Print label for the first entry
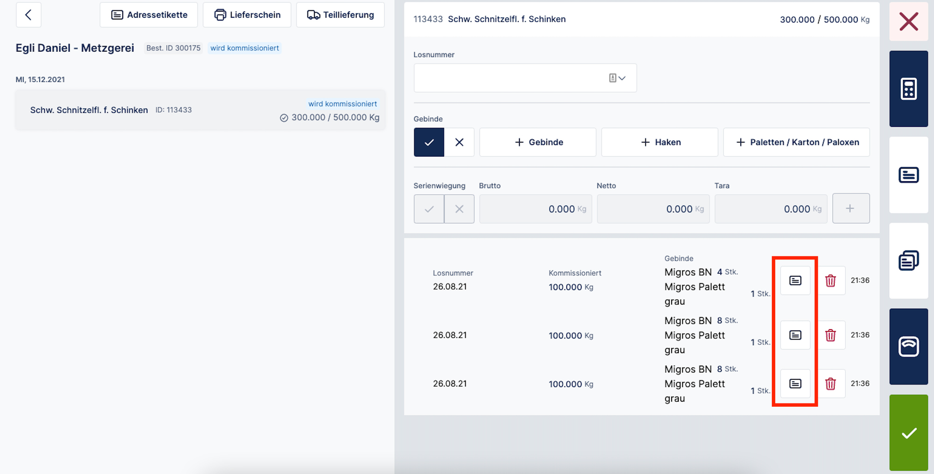Viewport: 934px width, 474px height. coord(795,281)
